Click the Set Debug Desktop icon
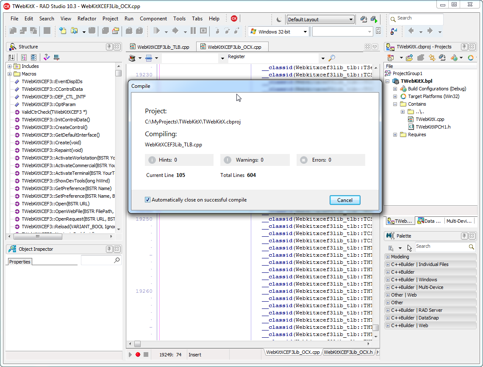 [374, 20]
